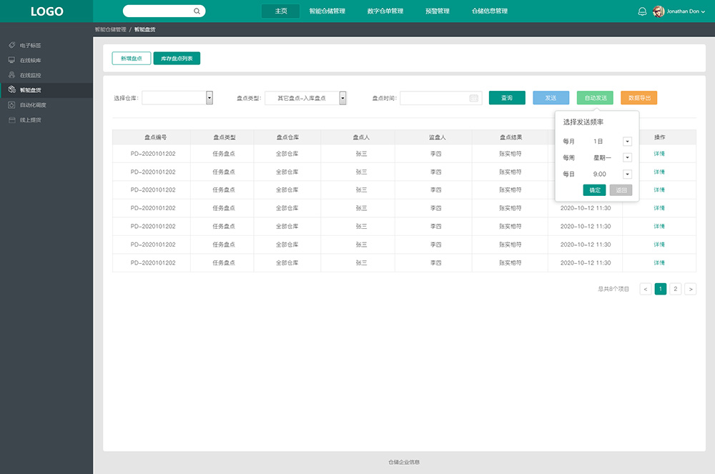Image resolution: width=715 pixels, height=474 pixels.
Task: Click the 新增盘点 button
Action: click(132, 59)
